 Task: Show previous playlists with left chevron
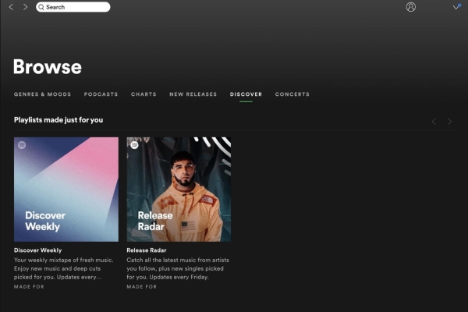click(x=434, y=122)
